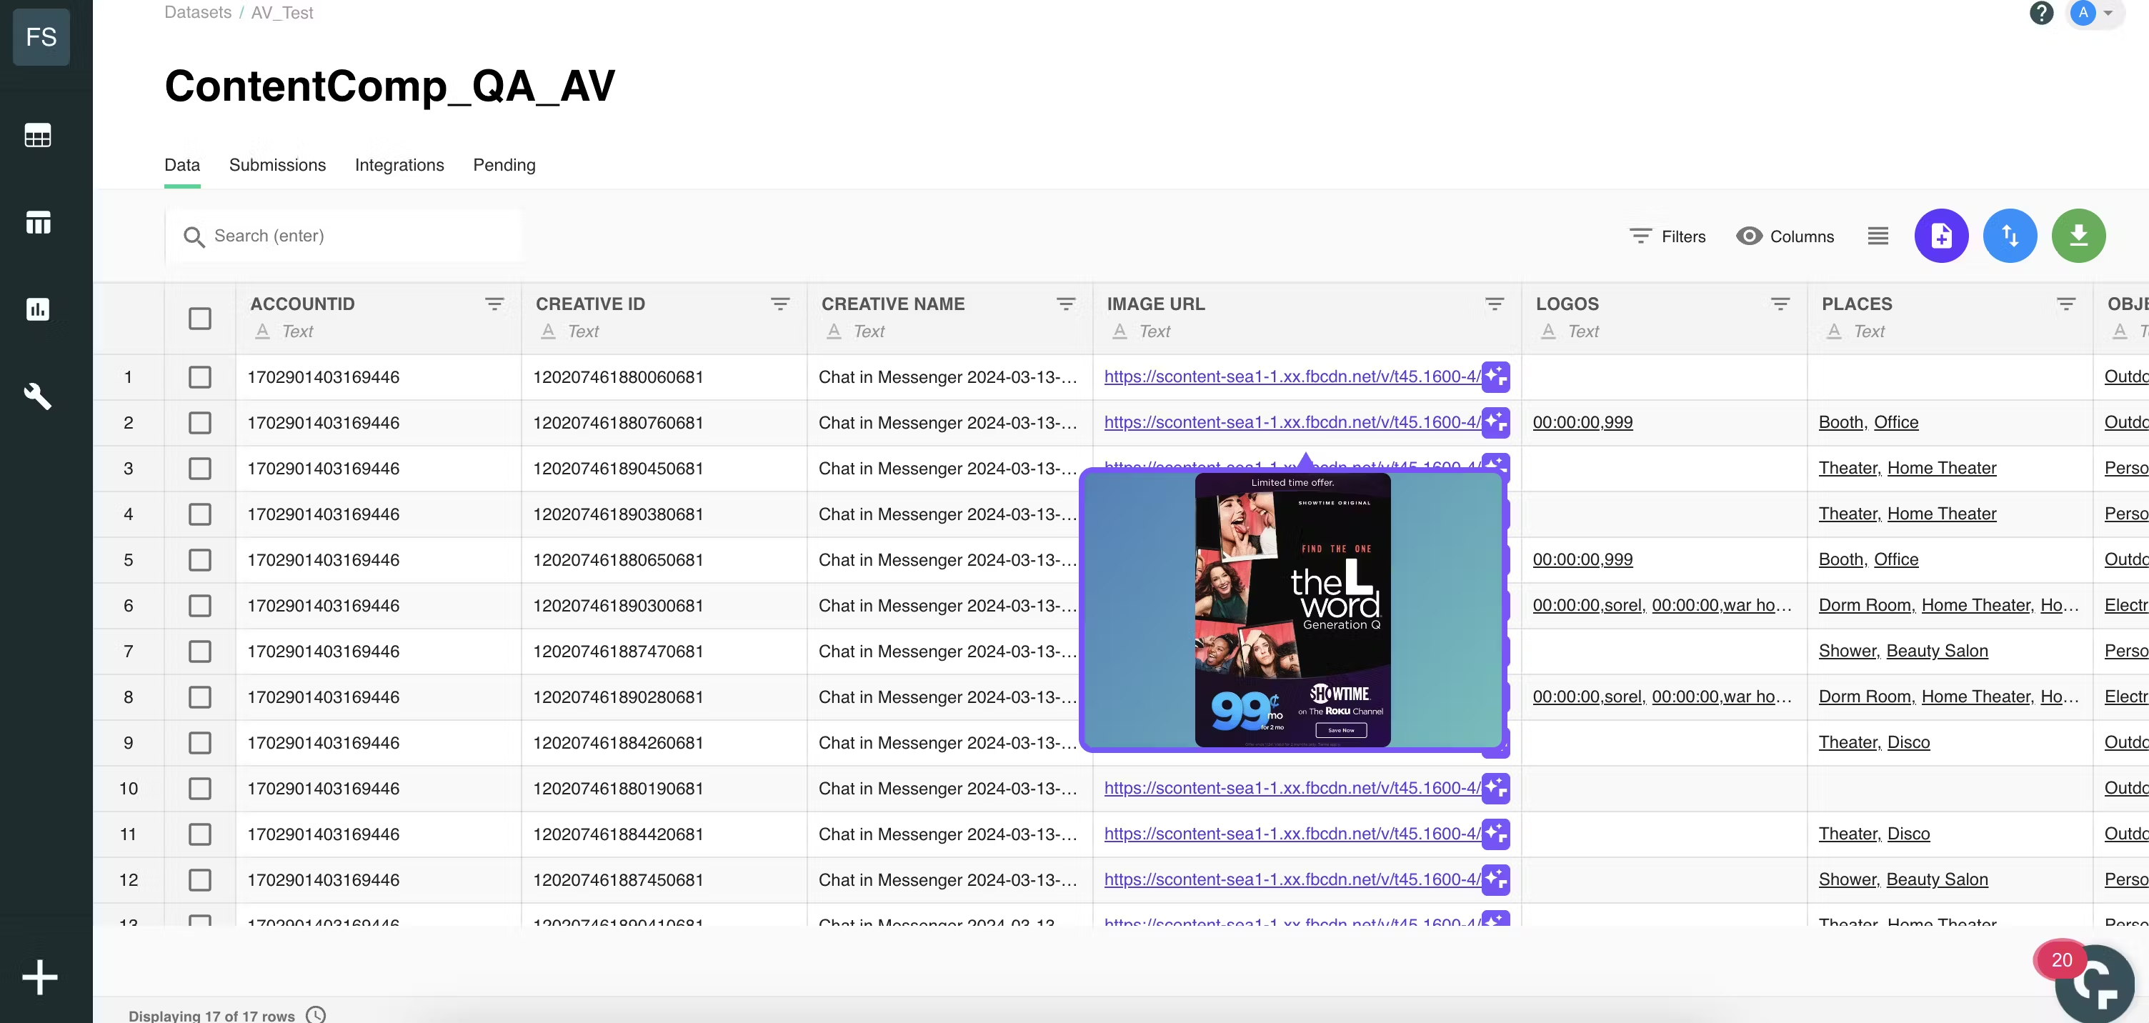Click the sparkle AI icon in row 2
2149x1023 pixels.
click(x=1495, y=423)
